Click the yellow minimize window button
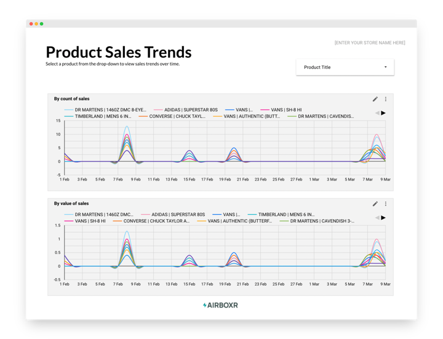This screenshot has width=443, height=339. 36,24
